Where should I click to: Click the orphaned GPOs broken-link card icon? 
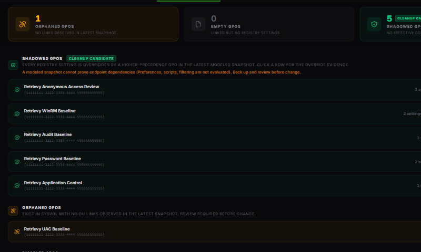(23, 24)
